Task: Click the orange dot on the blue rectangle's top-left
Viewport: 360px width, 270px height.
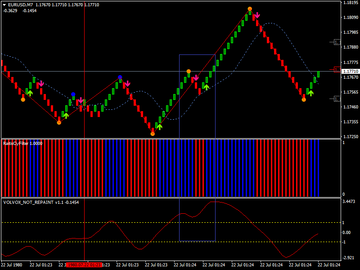Action: [189, 71]
